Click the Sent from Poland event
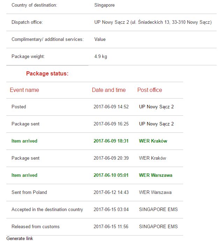 (x=29, y=192)
